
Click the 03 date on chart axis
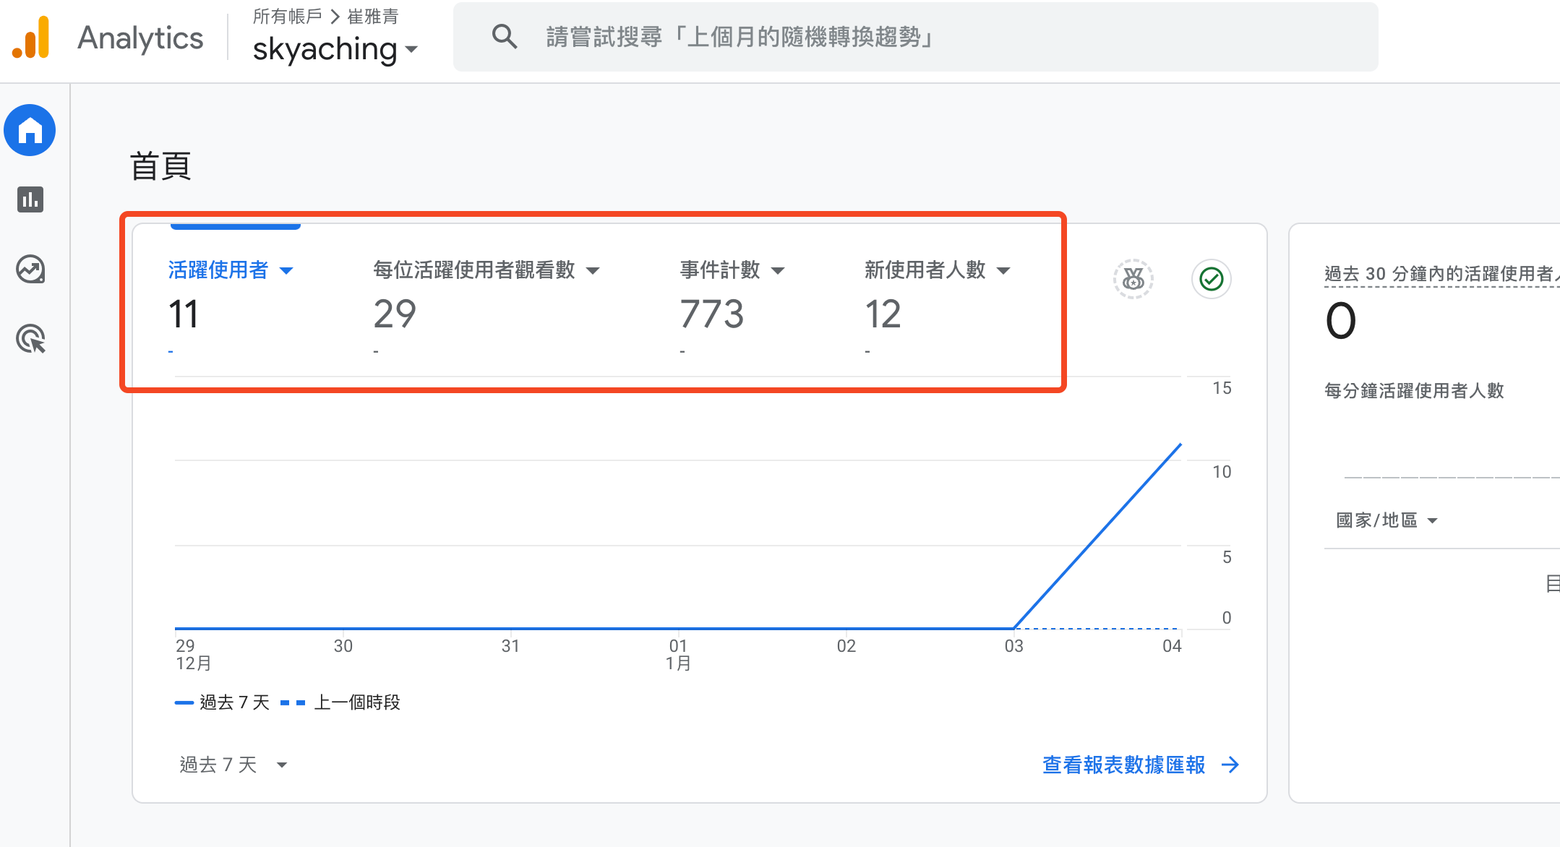pos(1014,646)
